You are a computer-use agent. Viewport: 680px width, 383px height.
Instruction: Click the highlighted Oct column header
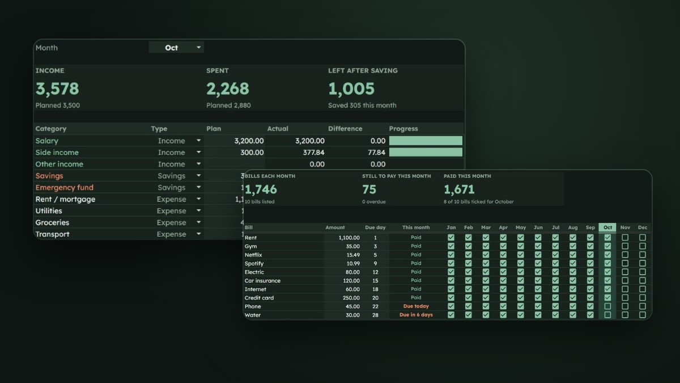click(x=607, y=228)
